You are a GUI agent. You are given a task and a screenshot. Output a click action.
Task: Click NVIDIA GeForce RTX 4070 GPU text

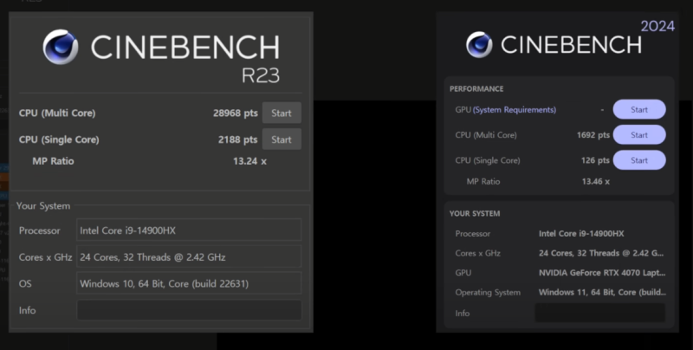(x=602, y=273)
